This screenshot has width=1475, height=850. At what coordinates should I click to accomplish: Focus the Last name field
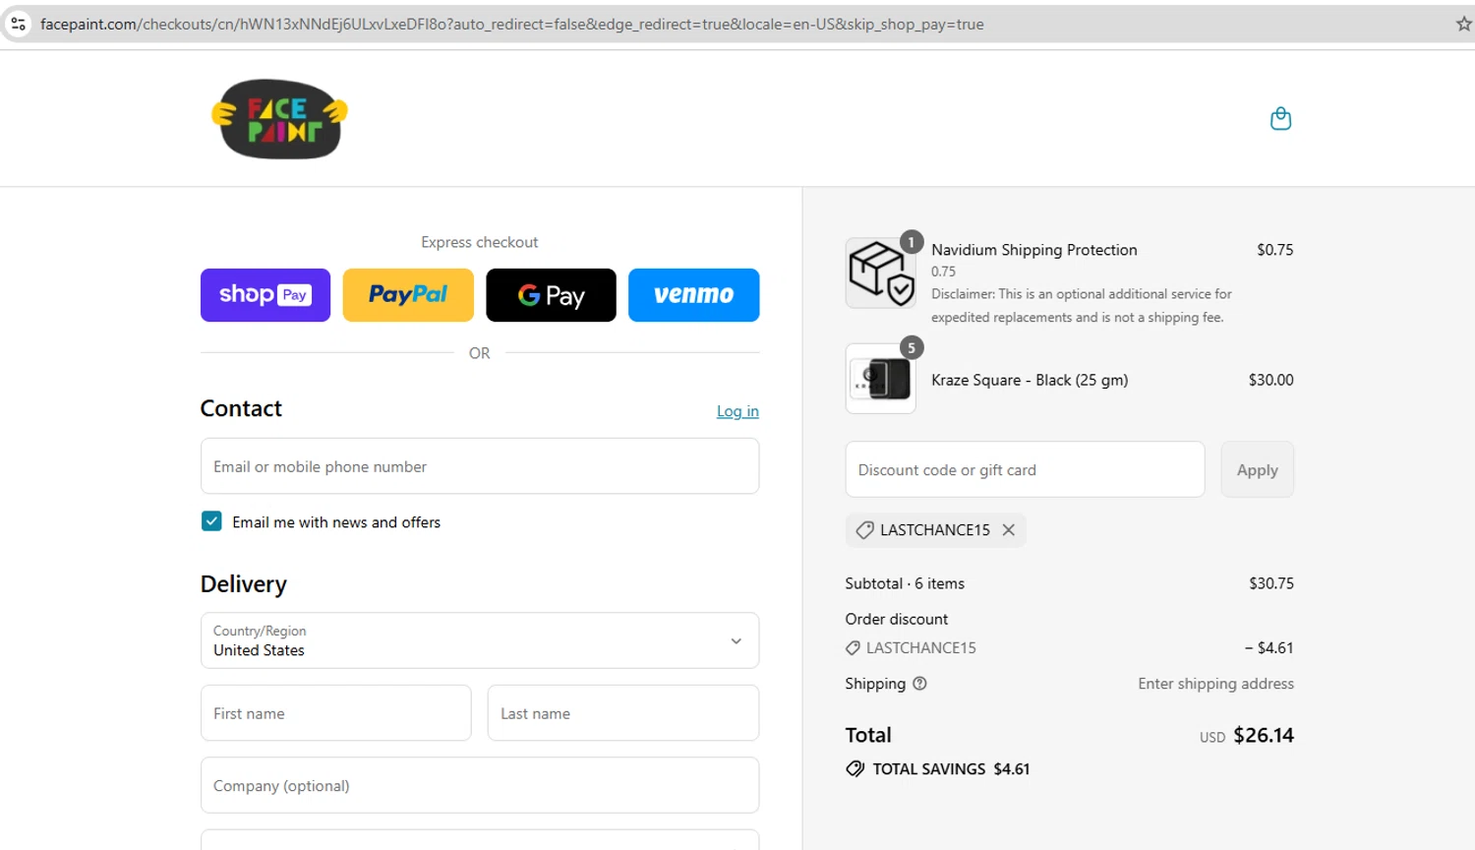click(623, 713)
